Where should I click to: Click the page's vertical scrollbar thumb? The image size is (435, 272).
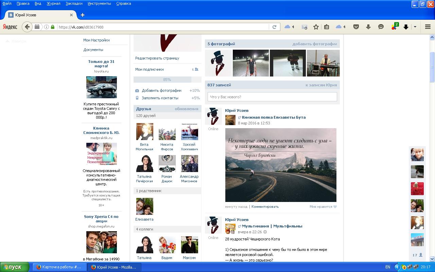click(x=432, y=67)
